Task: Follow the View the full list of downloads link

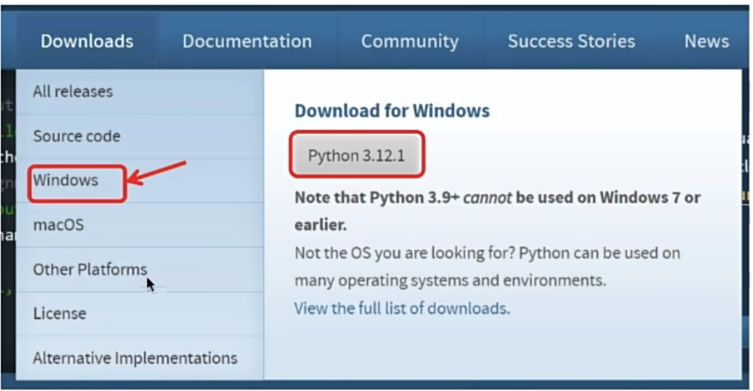Action: click(402, 308)
